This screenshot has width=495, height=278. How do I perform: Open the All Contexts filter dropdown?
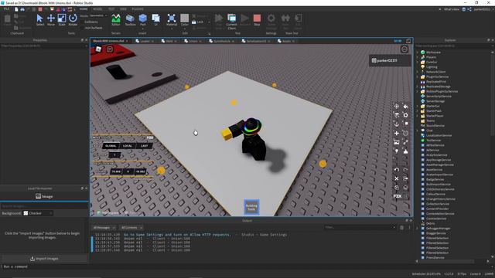tap(132, 228)
